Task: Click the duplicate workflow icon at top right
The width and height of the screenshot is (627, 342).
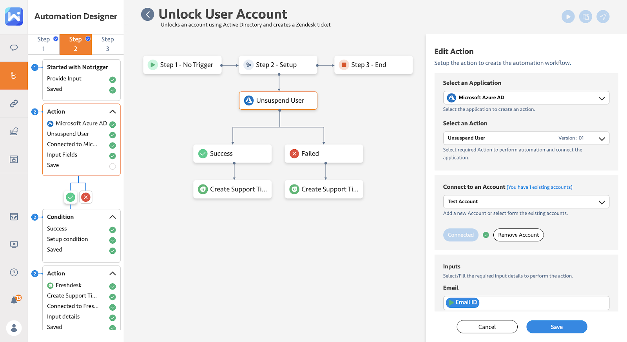Action: pyautogui.click(x=585, y=16)
